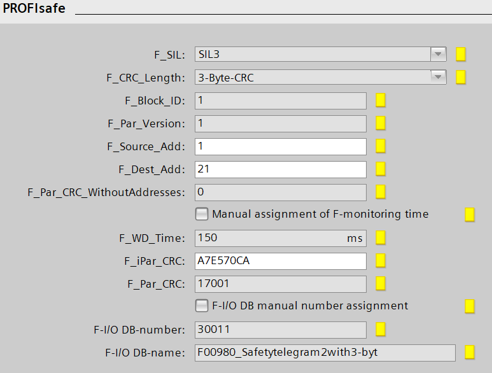Open the F_SIL dropdown arrow

pyautogui.click(x=438, y=54)
